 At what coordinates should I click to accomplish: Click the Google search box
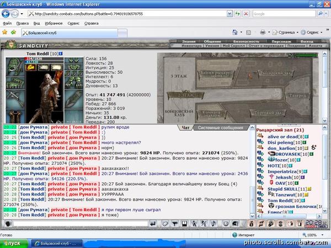click(284, 14)
